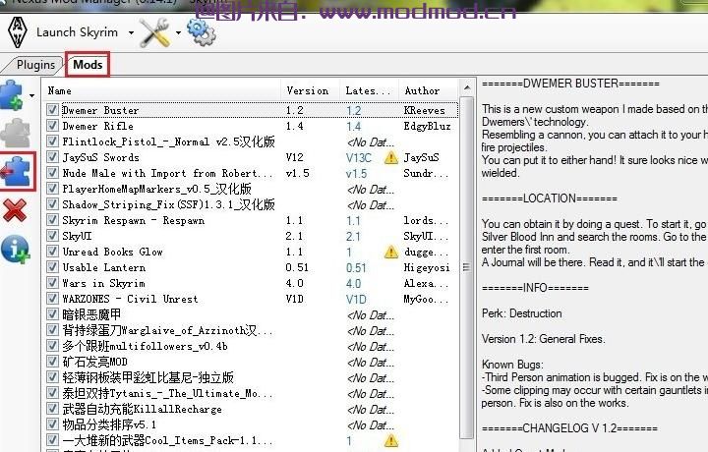
Task: Toggle the PlayerHomeMapMarkers checkbox
Action: [52, 188]
